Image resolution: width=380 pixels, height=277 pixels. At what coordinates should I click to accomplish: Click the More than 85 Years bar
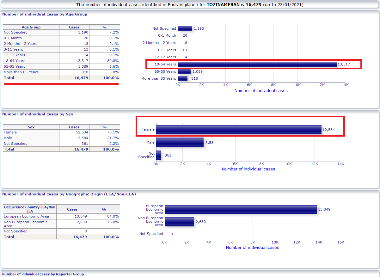pyautogui.click(x=182, y=78)
